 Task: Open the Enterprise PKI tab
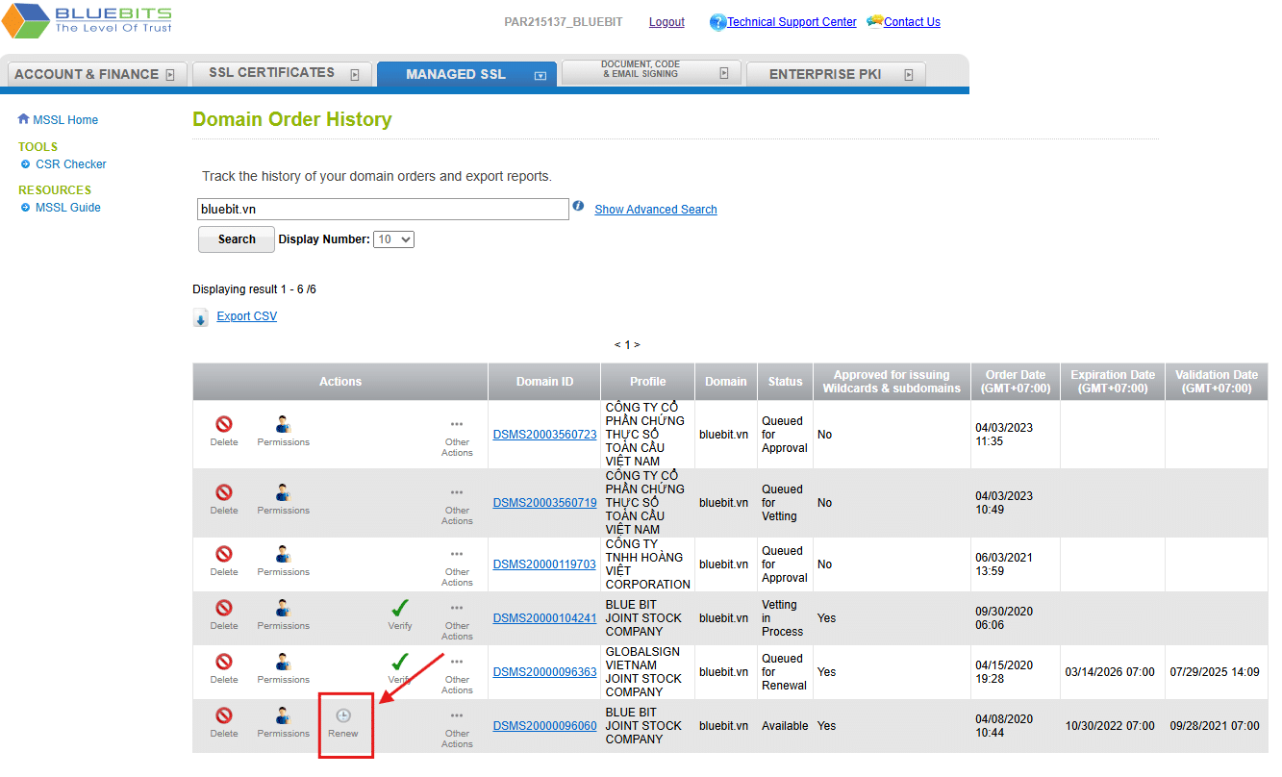(824, 74)
